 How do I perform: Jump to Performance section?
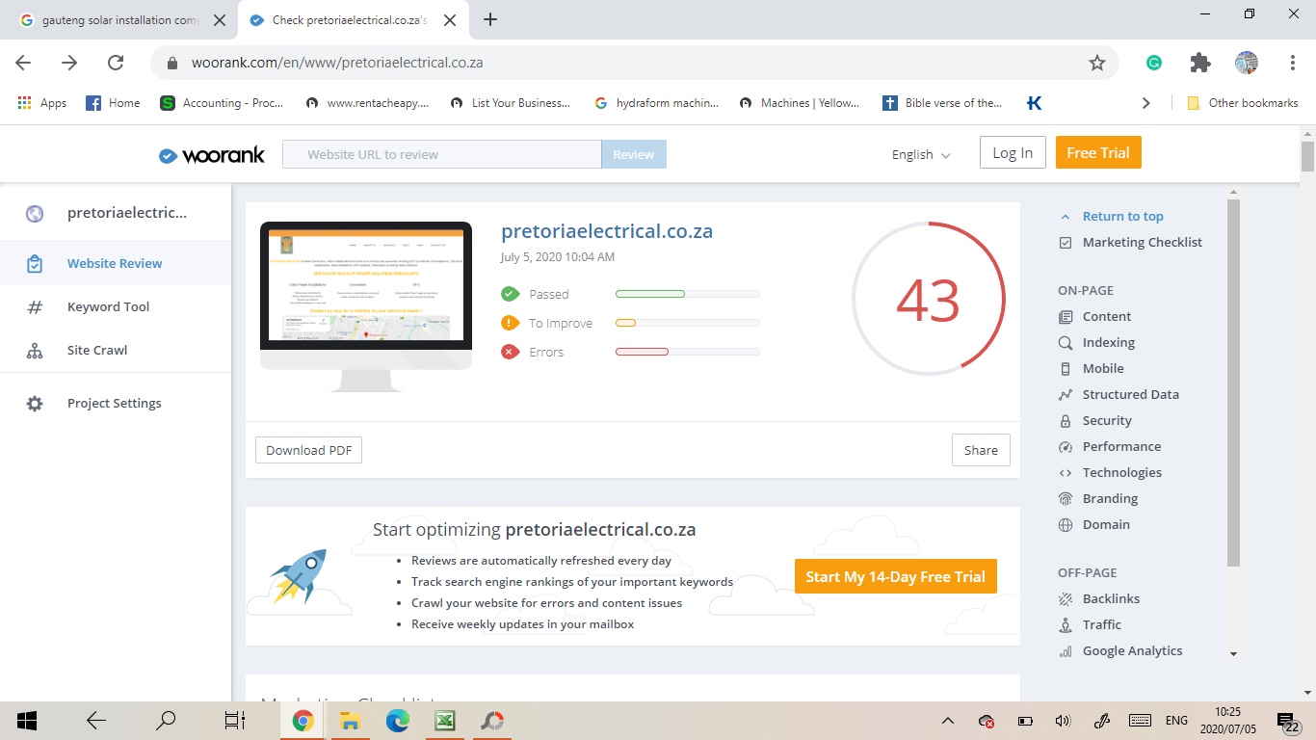coord(1121,446)
